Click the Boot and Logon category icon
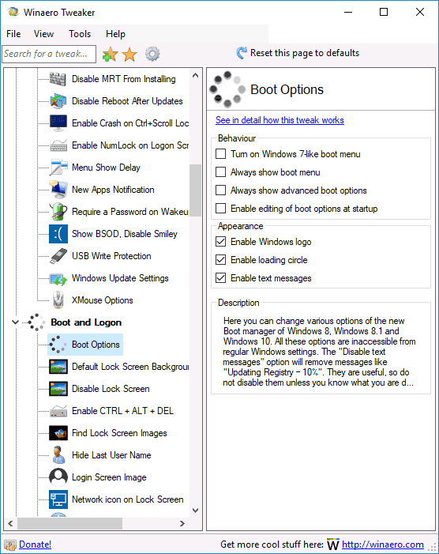Image resolution: width=439 pixels, height=554 pixels. [36, 322]
